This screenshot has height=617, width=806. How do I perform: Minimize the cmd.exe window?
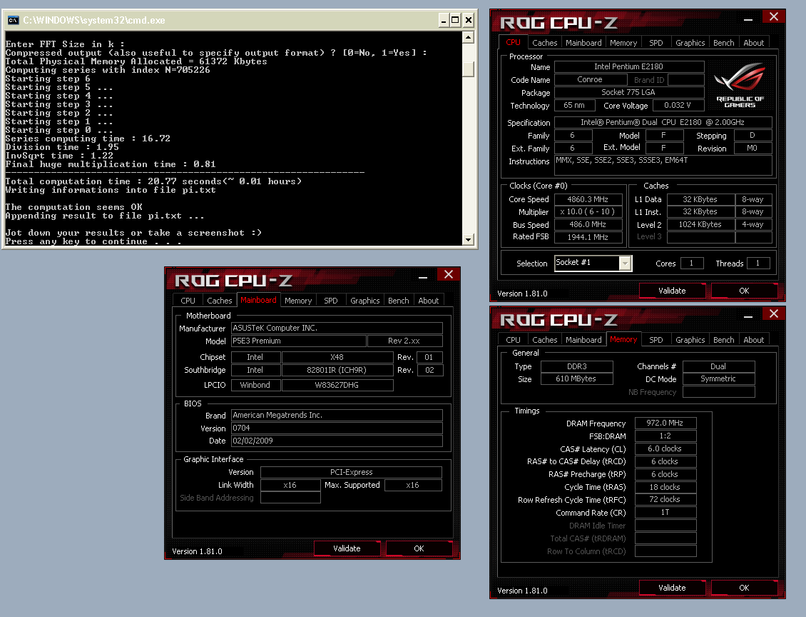coord(444,20)
